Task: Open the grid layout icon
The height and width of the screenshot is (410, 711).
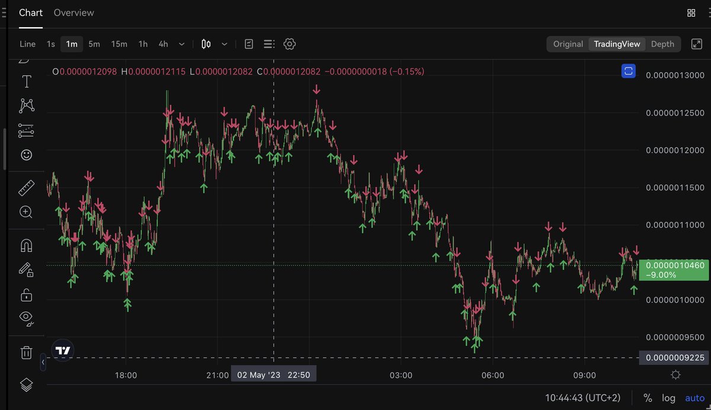Action: [691, 12]
